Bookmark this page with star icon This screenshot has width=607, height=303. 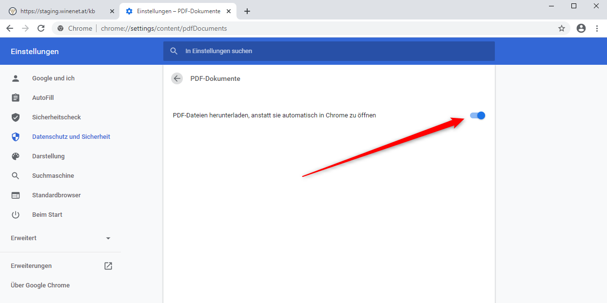click(x=562, y=28)
